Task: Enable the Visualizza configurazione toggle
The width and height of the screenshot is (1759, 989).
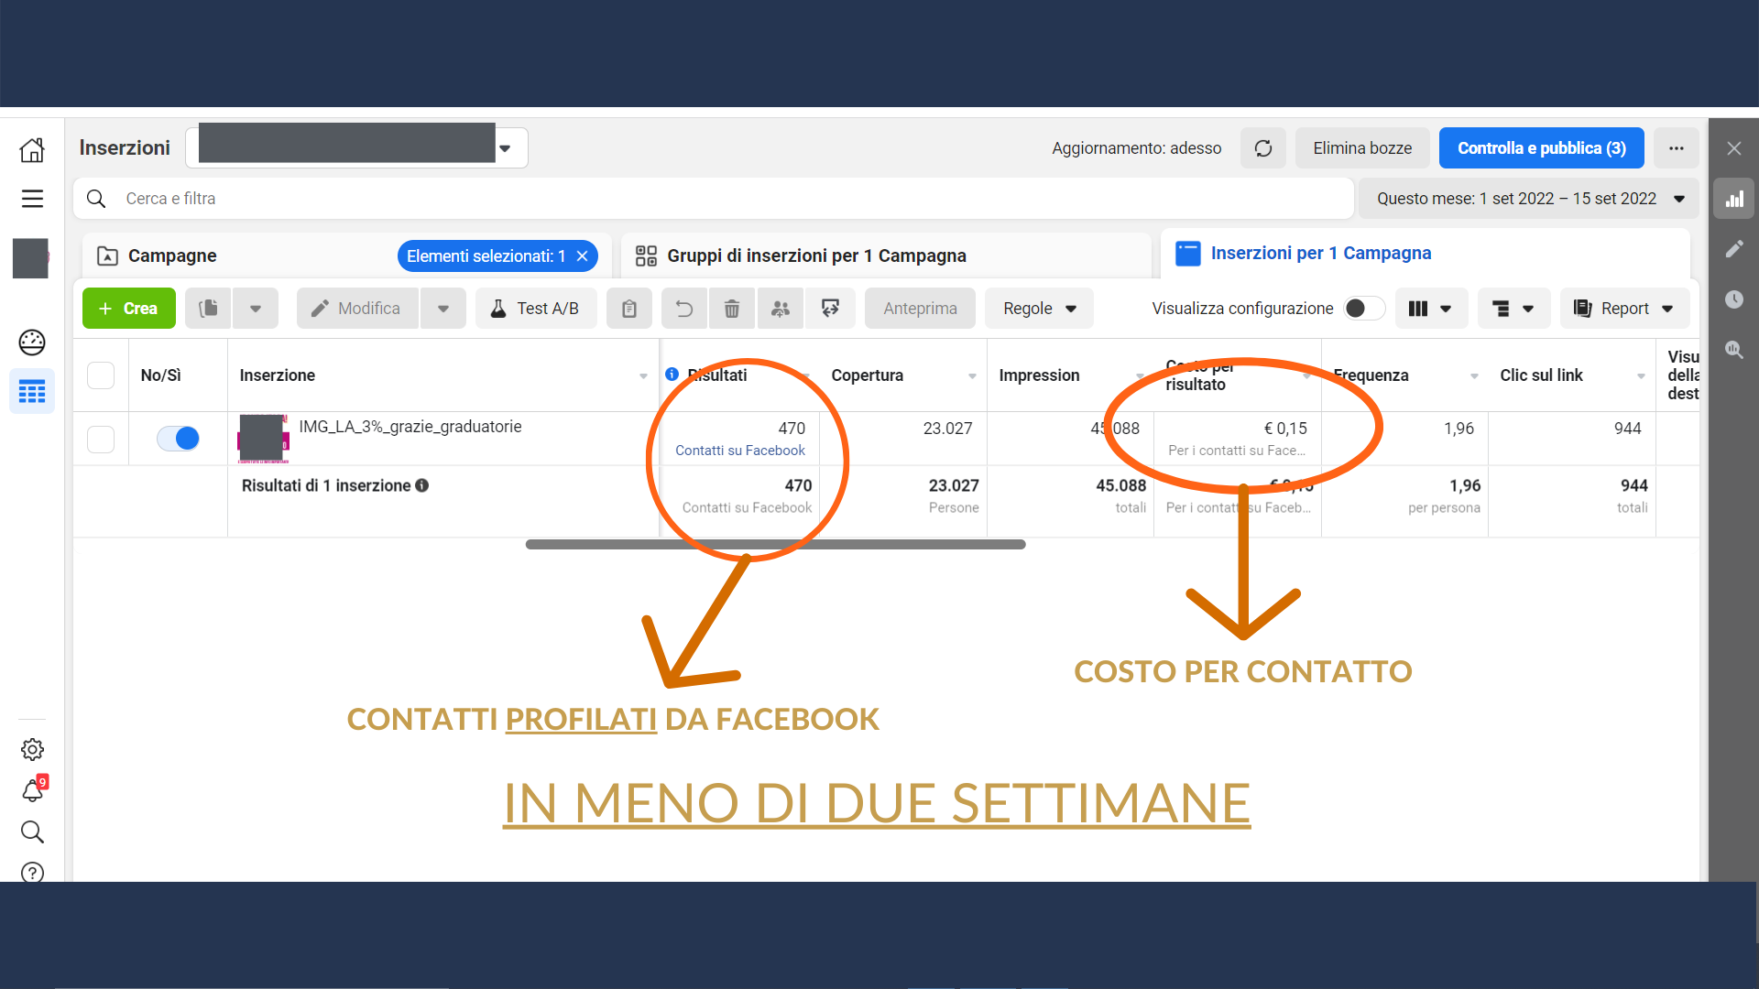Action: point(1363,309)
